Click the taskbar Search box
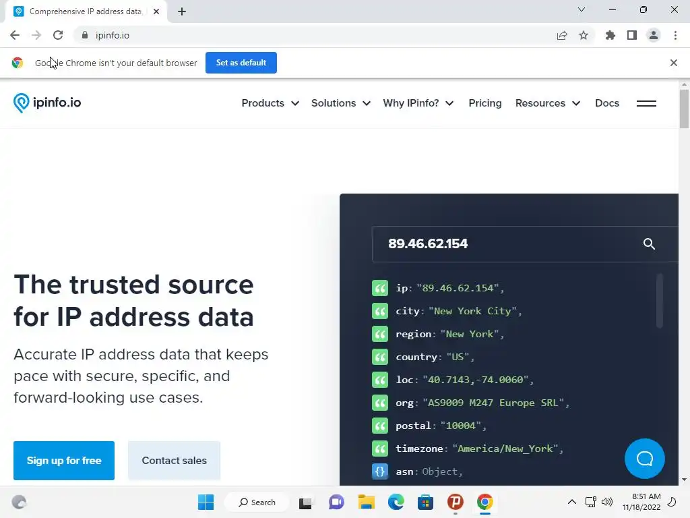The width and height of the screenshot is (690, 518). (x=257, y=502)
